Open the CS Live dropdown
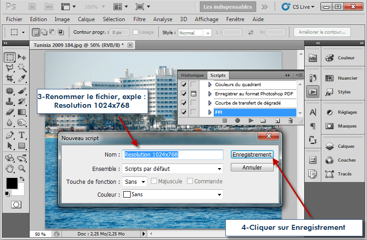 click(x=298, y=7)
